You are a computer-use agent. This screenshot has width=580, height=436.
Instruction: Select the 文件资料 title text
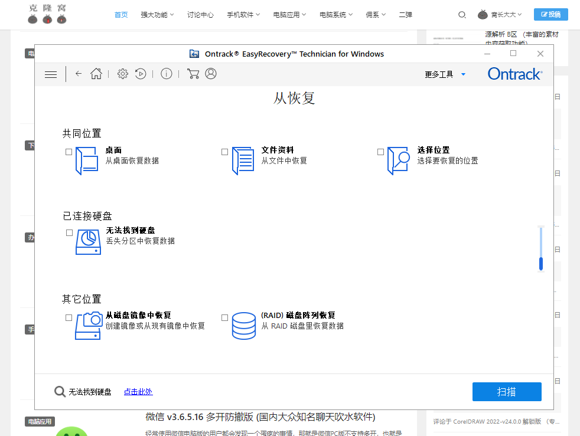point(278,150)
